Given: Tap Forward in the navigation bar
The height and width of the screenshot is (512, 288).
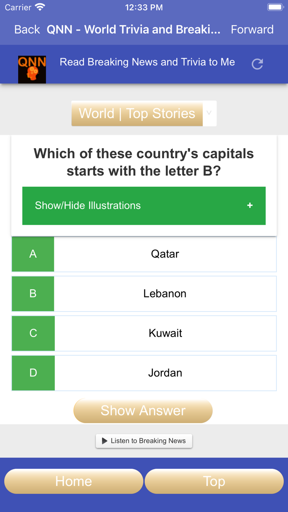Looking at the screenshot, I should click(x=252, y=29).
